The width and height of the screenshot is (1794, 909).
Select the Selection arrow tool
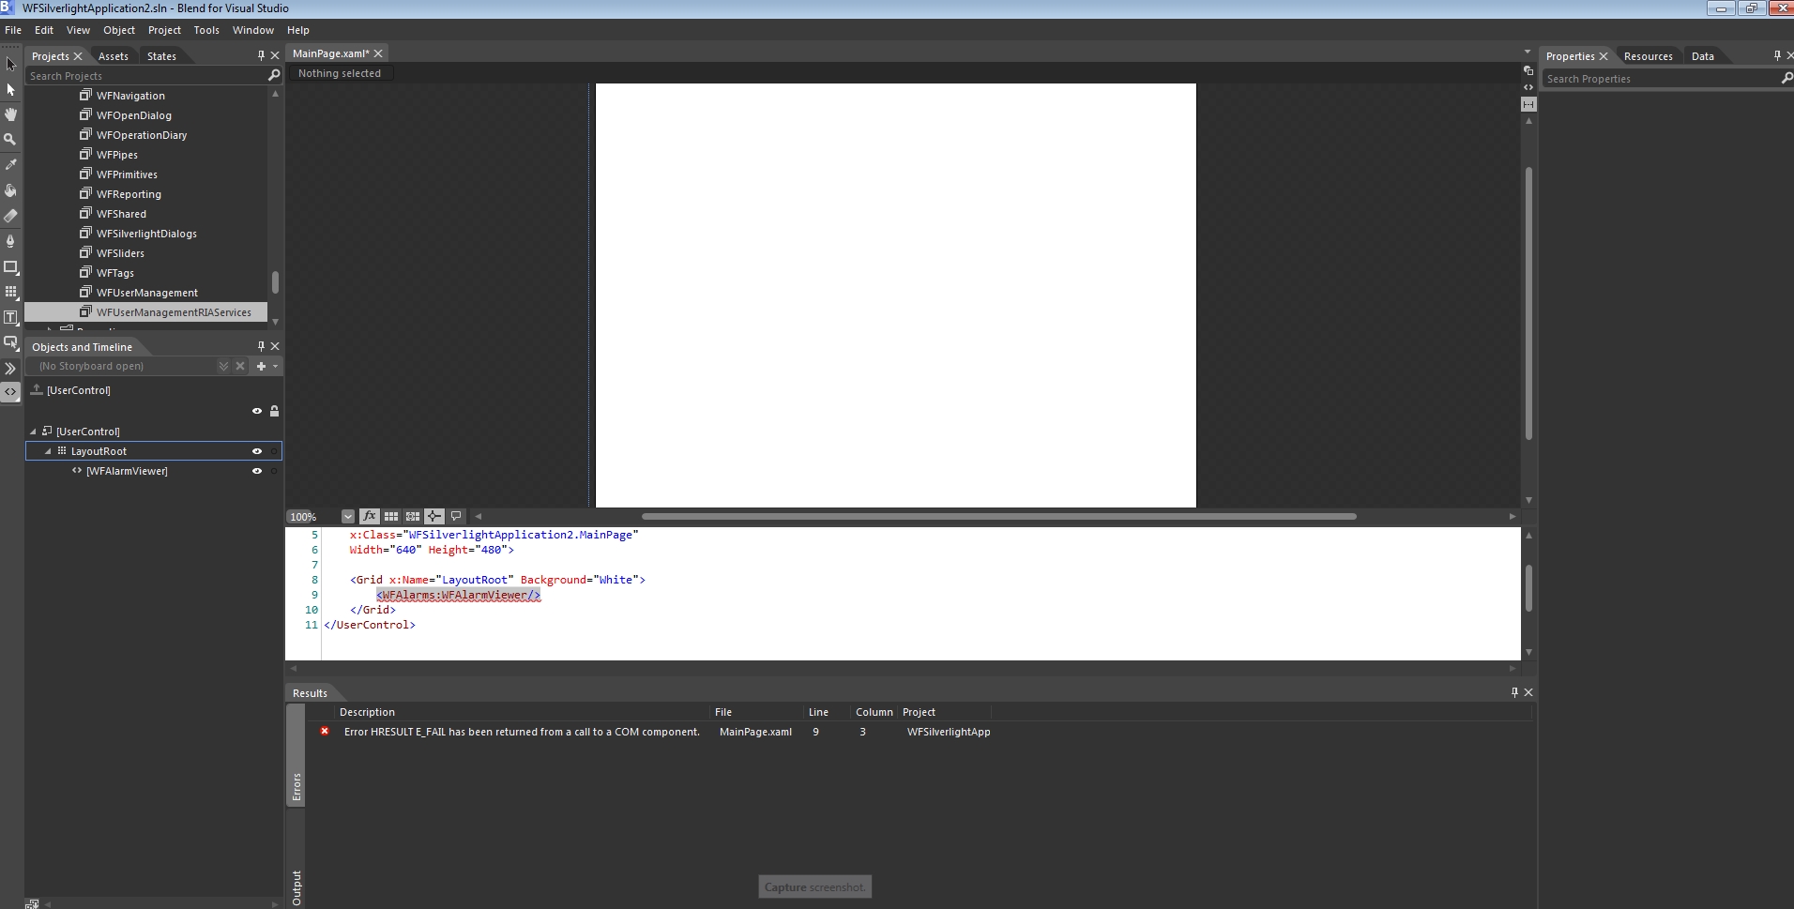point(11,64)
